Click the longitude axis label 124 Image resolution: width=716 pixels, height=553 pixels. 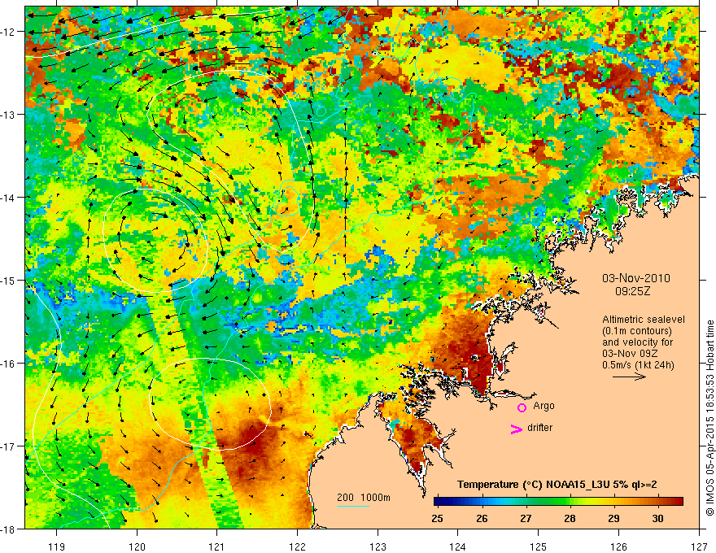[458, 546]
